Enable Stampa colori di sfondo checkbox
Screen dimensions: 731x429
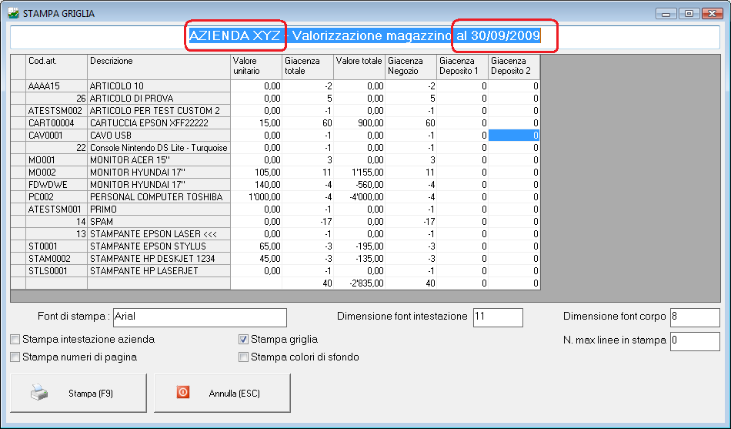pyautogui.click(x=243, y=357)
